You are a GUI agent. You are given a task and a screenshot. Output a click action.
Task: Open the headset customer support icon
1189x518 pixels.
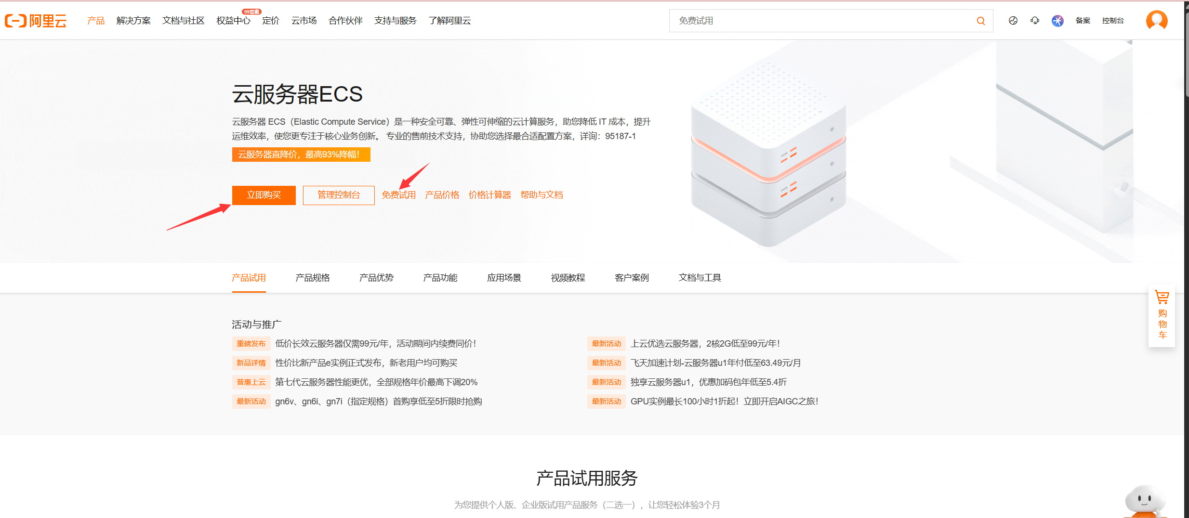click(1035, 20)
